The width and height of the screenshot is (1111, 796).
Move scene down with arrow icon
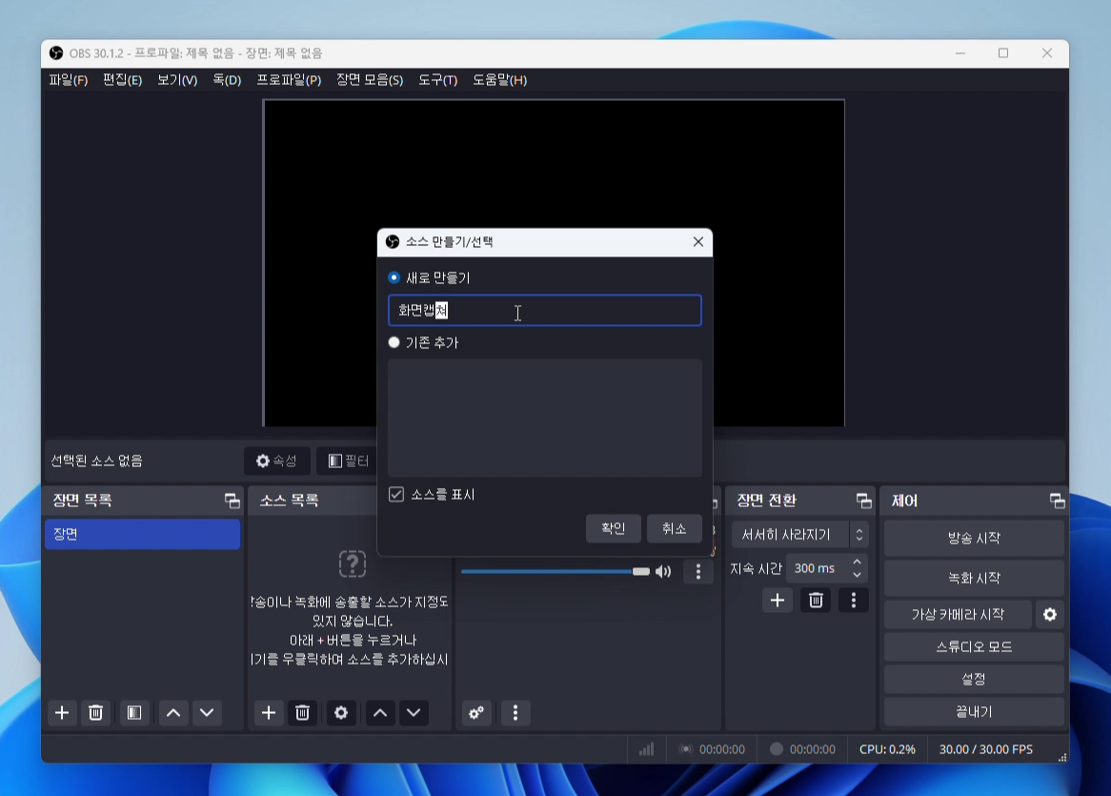pos(207,712)
